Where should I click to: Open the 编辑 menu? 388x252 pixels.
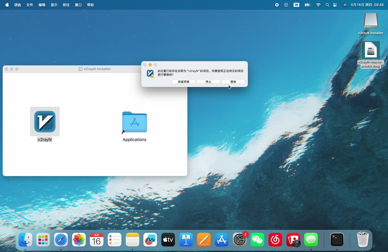(x=42, y=5)
